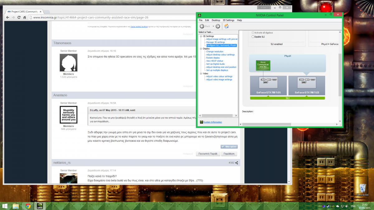This screenshot has height=210, width=374.
Task: Select Manage 3D settings
Action: pos(215,42)
